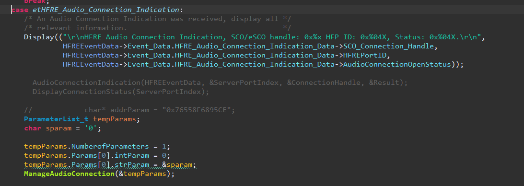Click the ParameterList_t type name
Viewport: 524px width, 186px height.
(56, 119)
